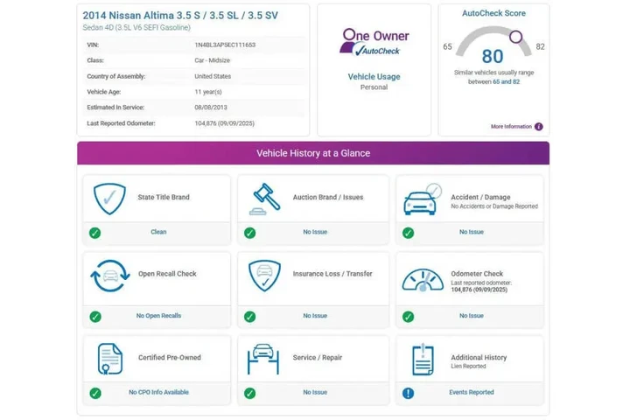This screenshot has height=420, width=630.
Task: Click the 2014 Nissan Altima title
Action: (x=180, y=15)
